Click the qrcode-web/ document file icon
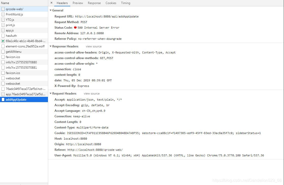Image resolution: width=284 pixels, height=185 pixels. (x=3, y=9)
